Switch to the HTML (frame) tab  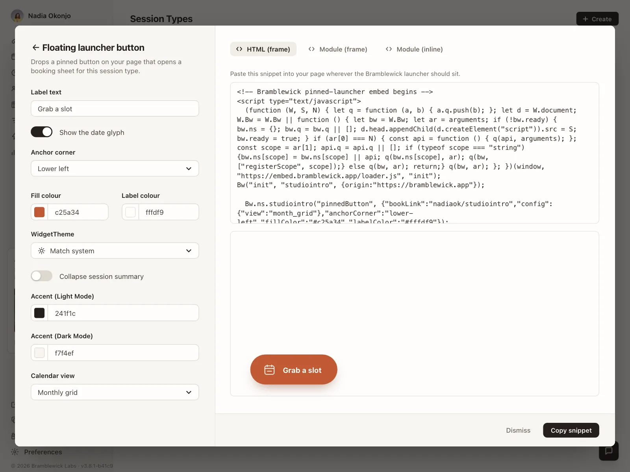pos(263,49)
